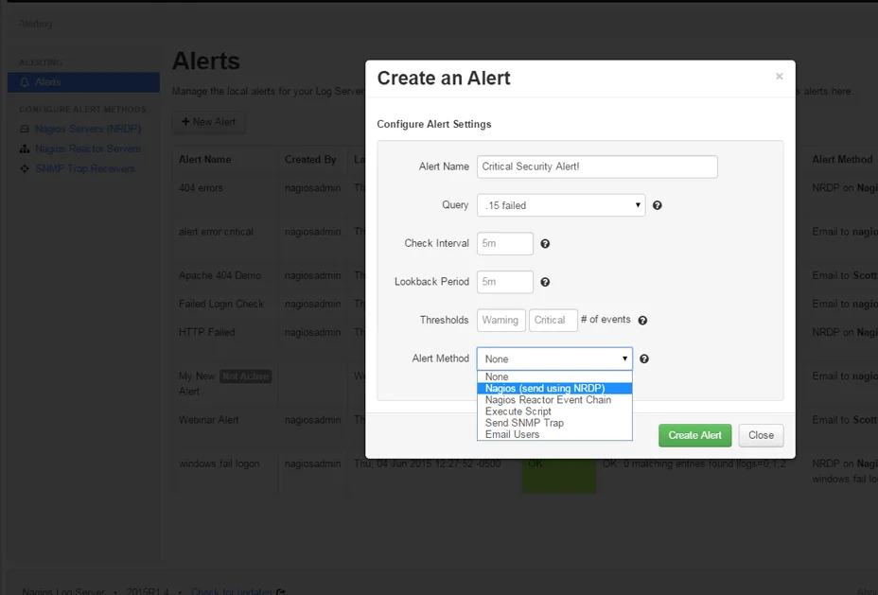Open Nagios Reactor Servers sidebar link
This screenshot has height=595, width=878.
coord(88,149)
